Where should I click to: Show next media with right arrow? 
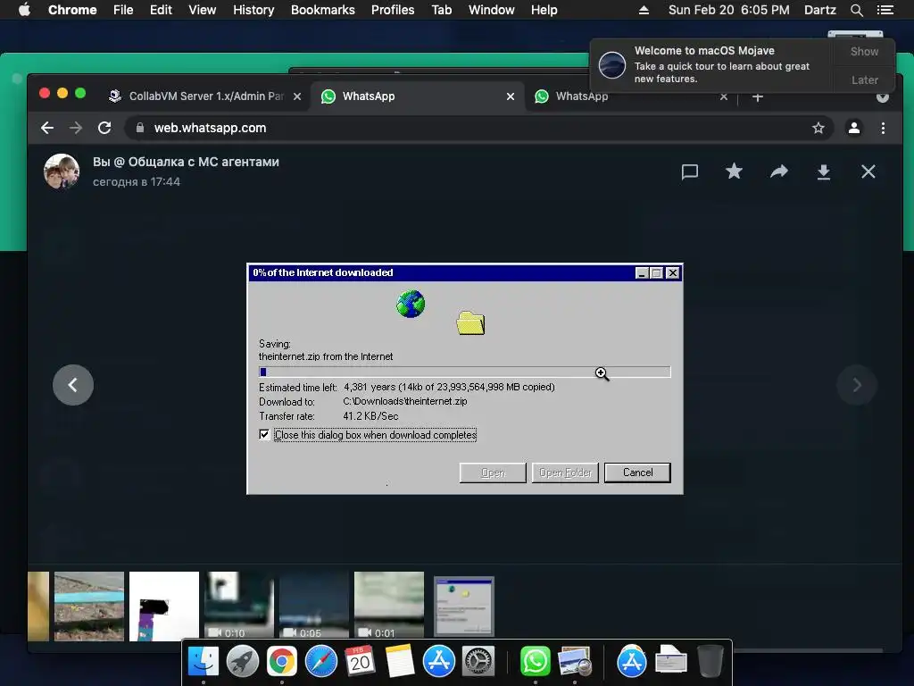[x=857, y=385]
